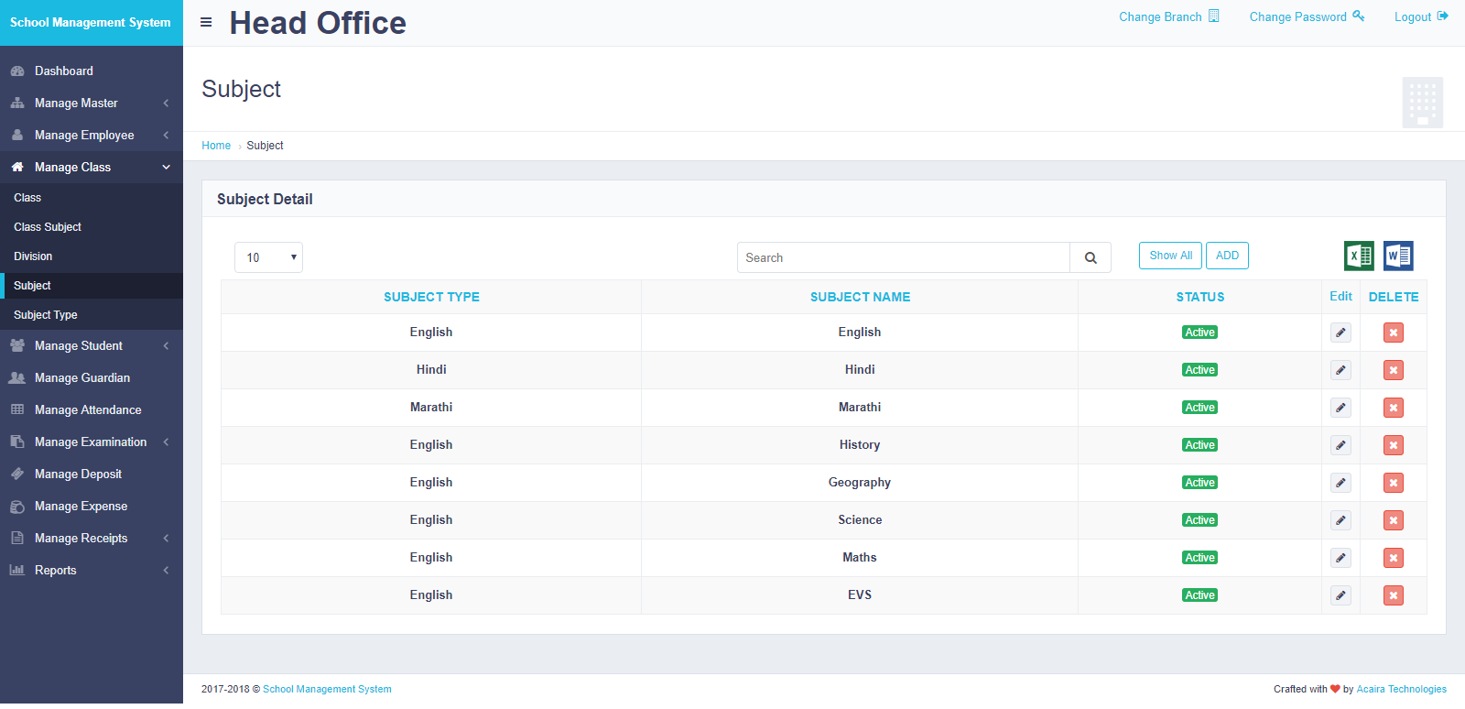Screen dimensions: 1465x709
Task: Click pencil icon for Marathi subject
Action: coord(1340,408)
